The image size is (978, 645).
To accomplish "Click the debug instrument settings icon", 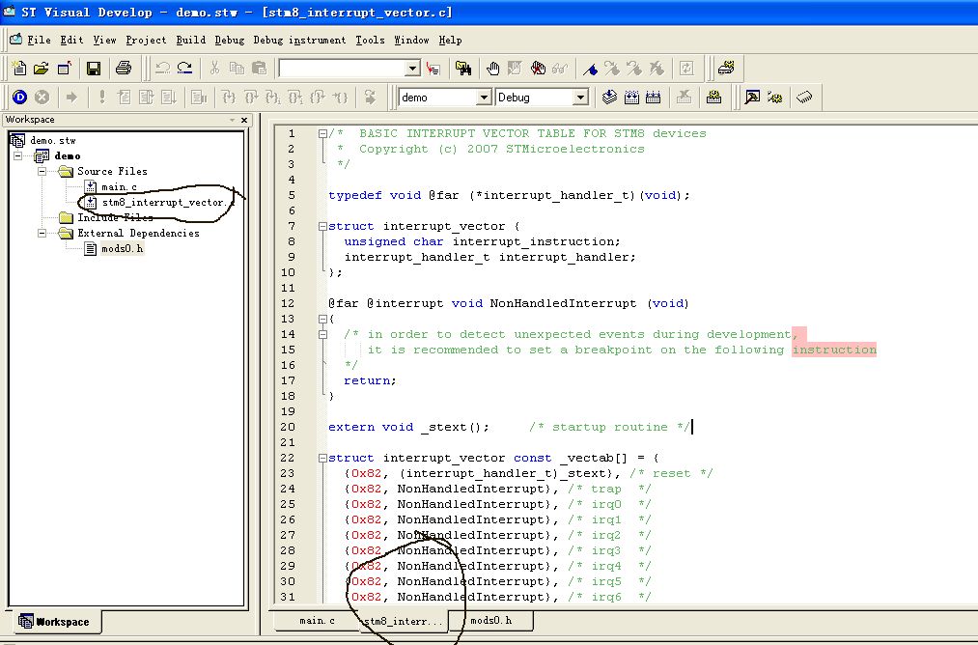I will click(x=726, y=68).
